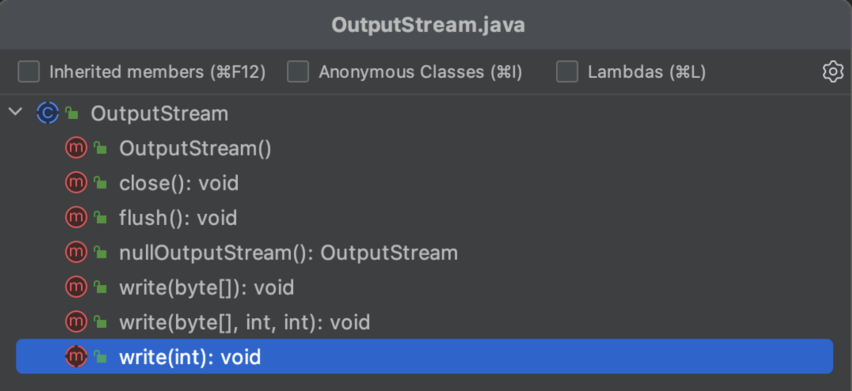852x391 pixels.
Task: Navigate to flush(): void method
Action: coord(178,218)
